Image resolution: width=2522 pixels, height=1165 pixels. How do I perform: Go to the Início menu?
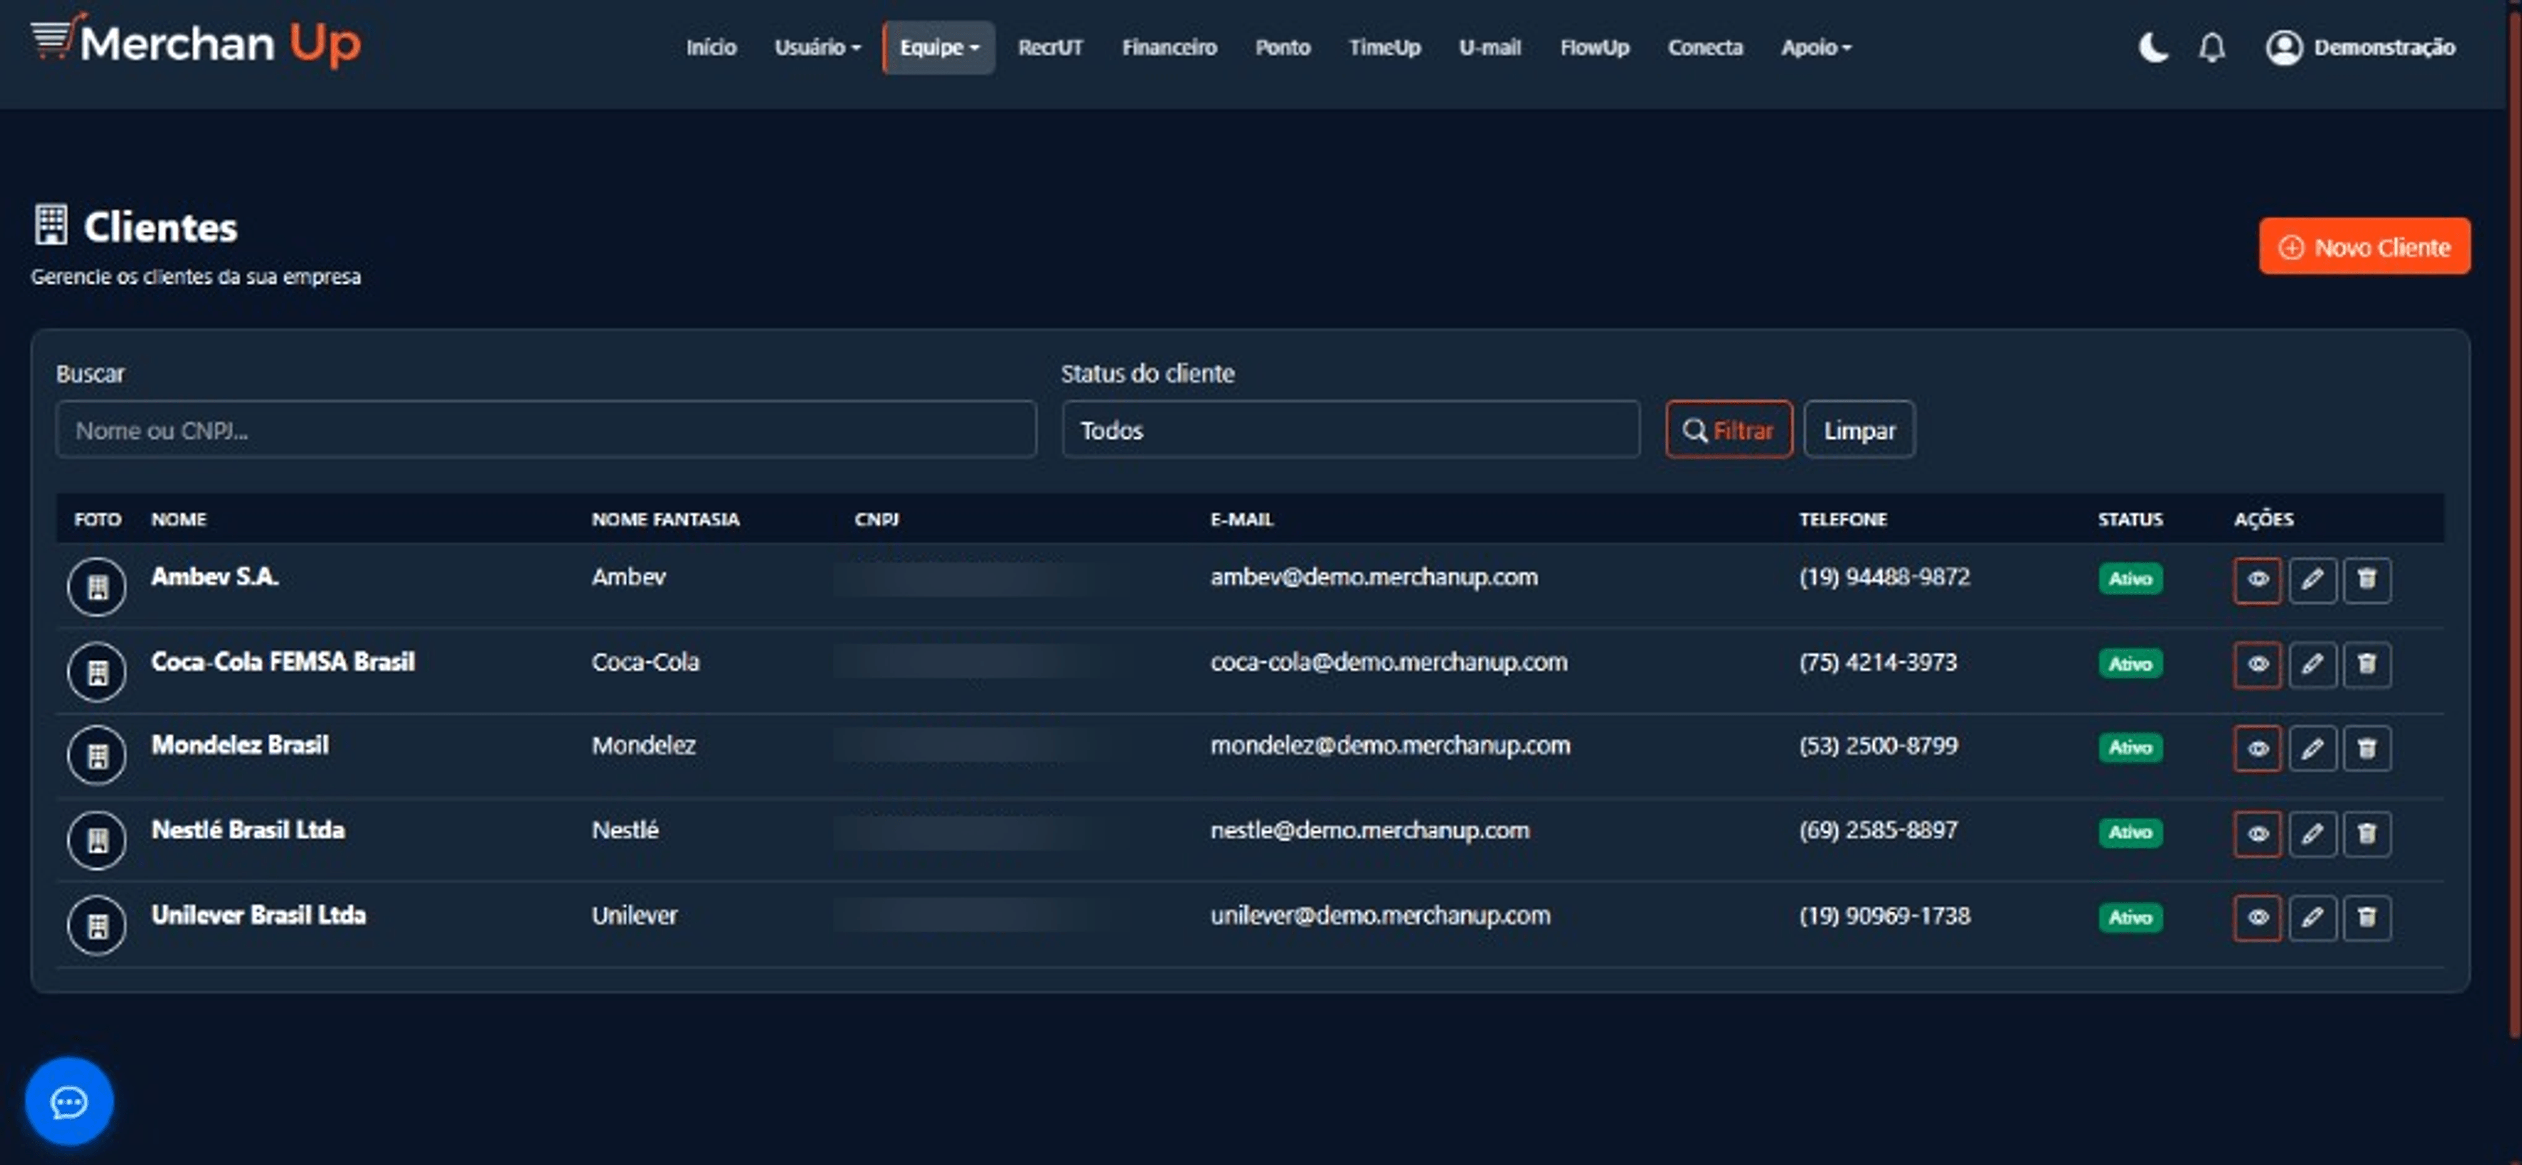click(711, 47)
